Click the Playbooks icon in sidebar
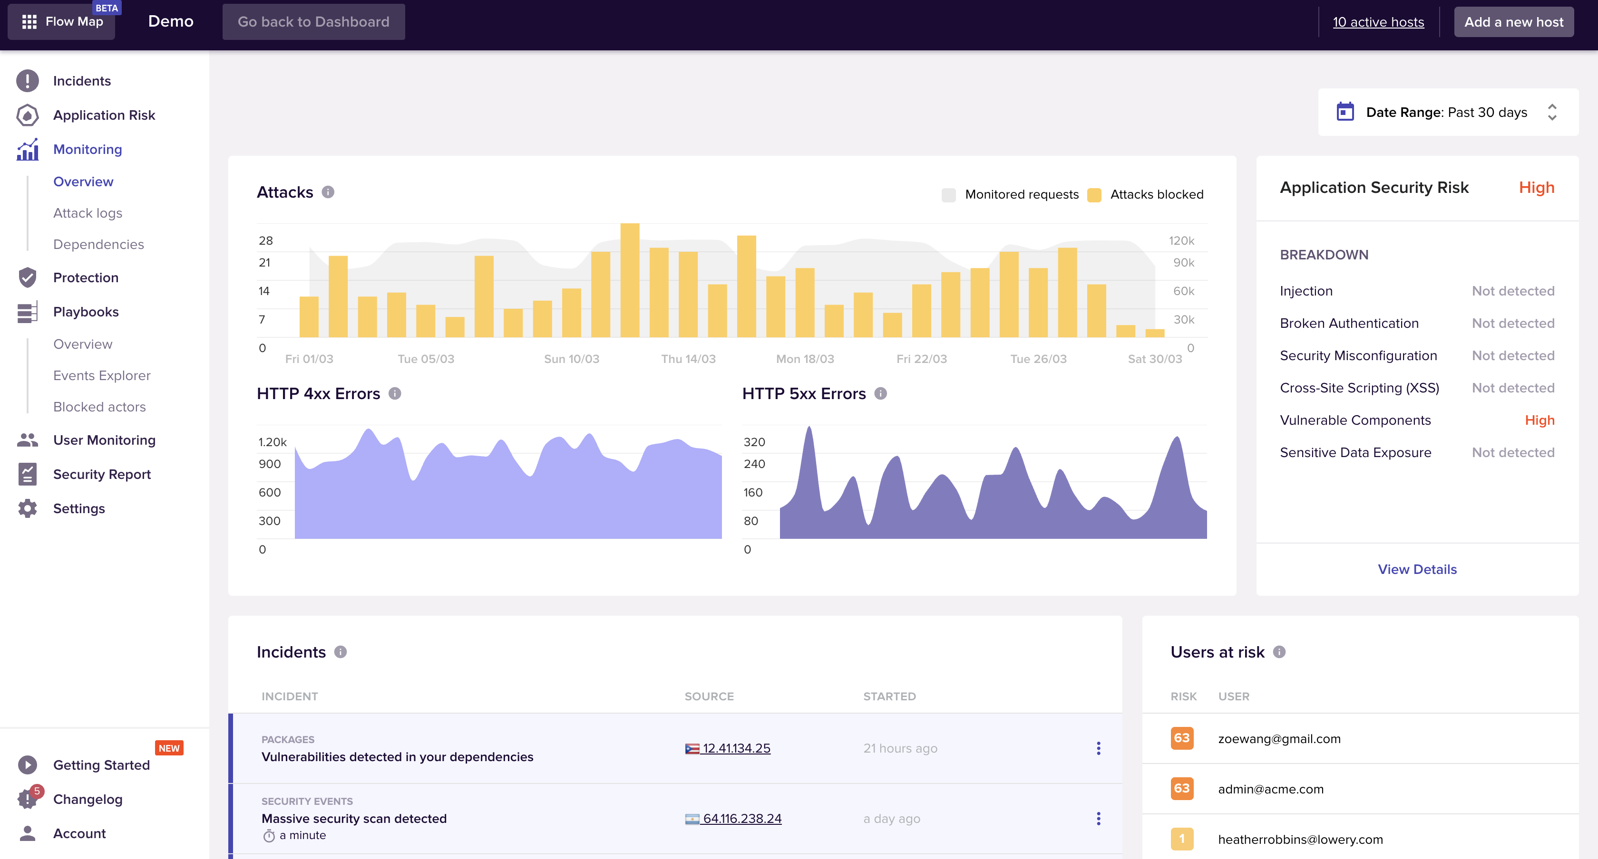Screen dimensions: 1598x859 coord(27,312)
